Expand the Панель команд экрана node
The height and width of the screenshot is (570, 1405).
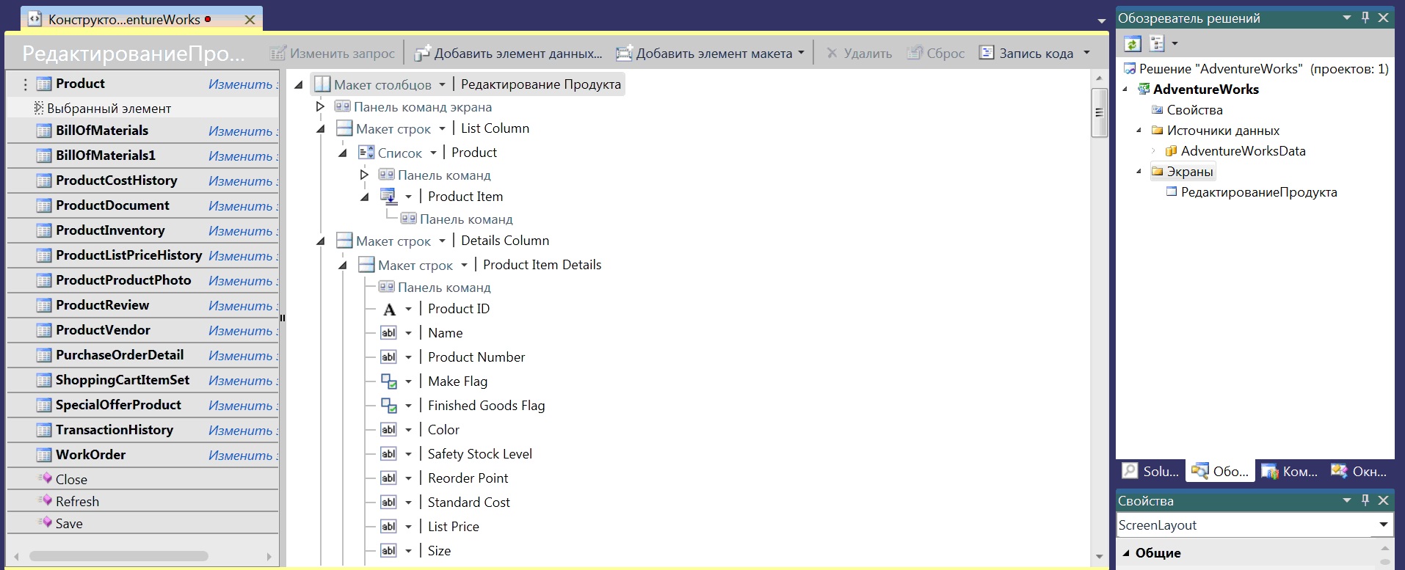[x=320, y=107]
